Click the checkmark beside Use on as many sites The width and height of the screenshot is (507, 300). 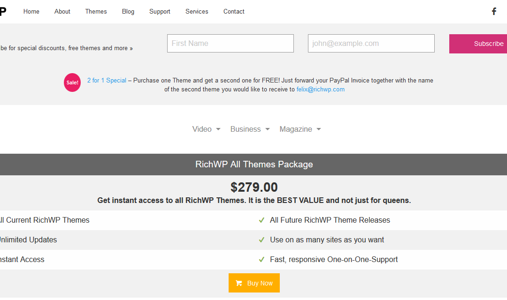[261, 240]
